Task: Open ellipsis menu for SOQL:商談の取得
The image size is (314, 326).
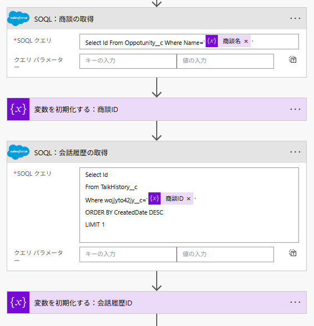Action: pyautogui.click(x=295, y=18)
